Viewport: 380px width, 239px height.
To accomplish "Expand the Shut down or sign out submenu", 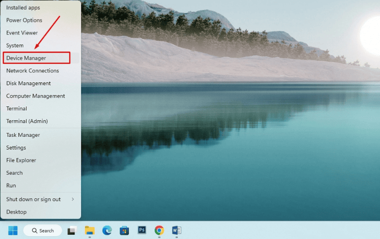I will point(40,199).
